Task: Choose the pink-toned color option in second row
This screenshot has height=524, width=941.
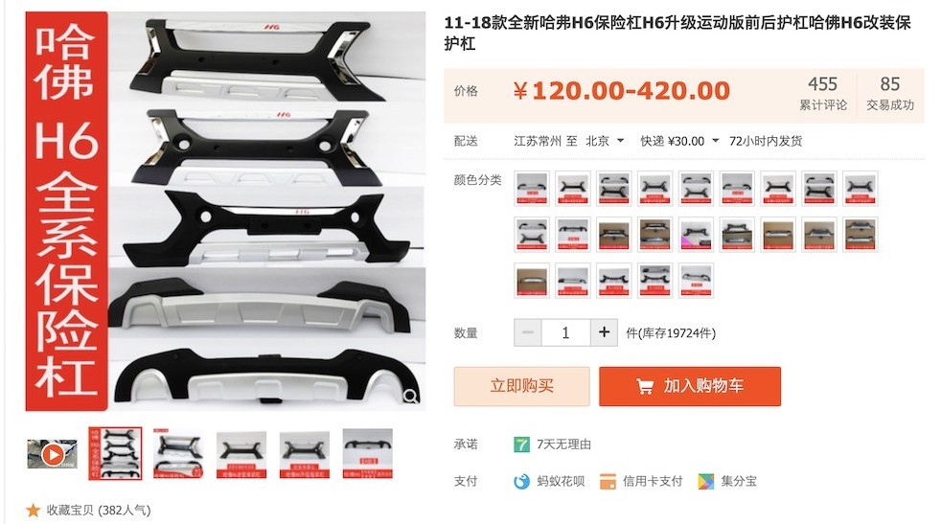Action: (696, 235)
